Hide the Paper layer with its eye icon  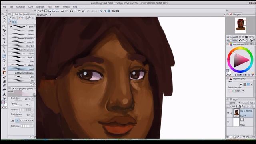click(228, 122)
